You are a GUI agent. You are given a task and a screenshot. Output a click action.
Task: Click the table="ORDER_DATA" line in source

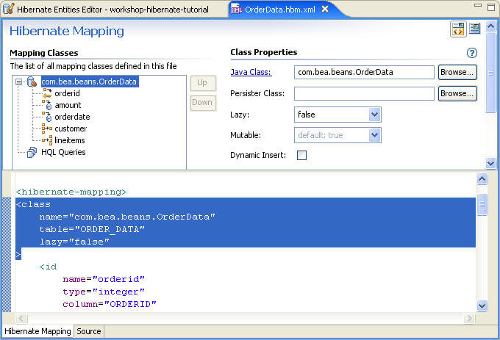click(92, 229)
